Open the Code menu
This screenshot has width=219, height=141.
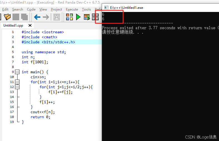[31, 9]
